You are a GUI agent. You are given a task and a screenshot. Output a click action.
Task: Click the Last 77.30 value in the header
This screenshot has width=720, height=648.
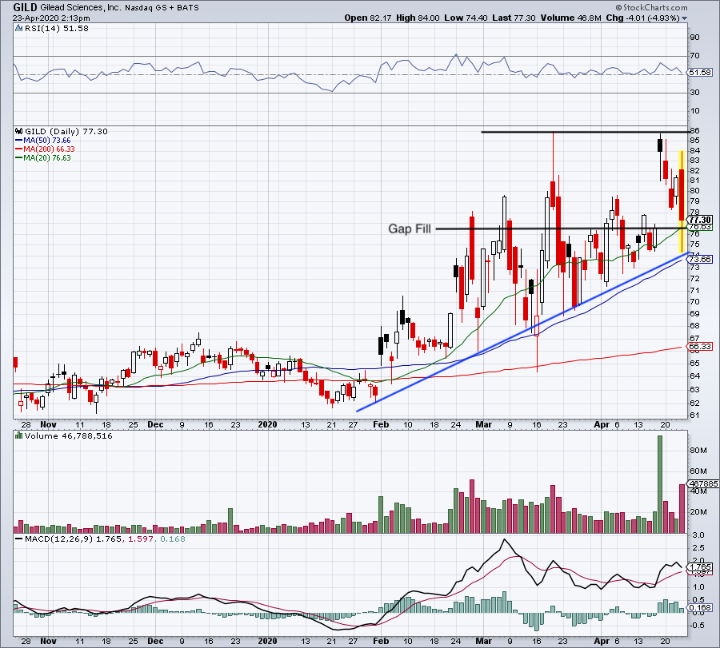point(514,18)
